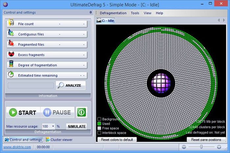Click the File count icon
Image resolution: width=230 pixels, height=153 pixels.
pyautogui.click(x=11, y=23)
